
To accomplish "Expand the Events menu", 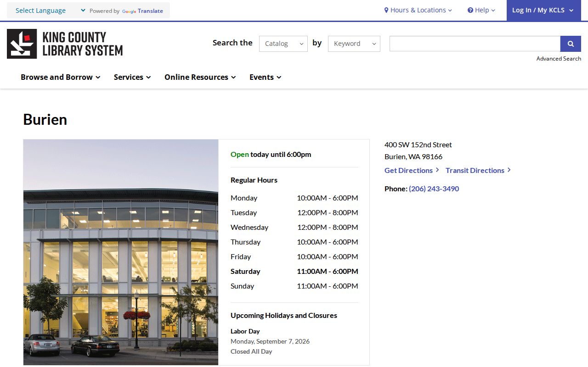I will (266, 77).
